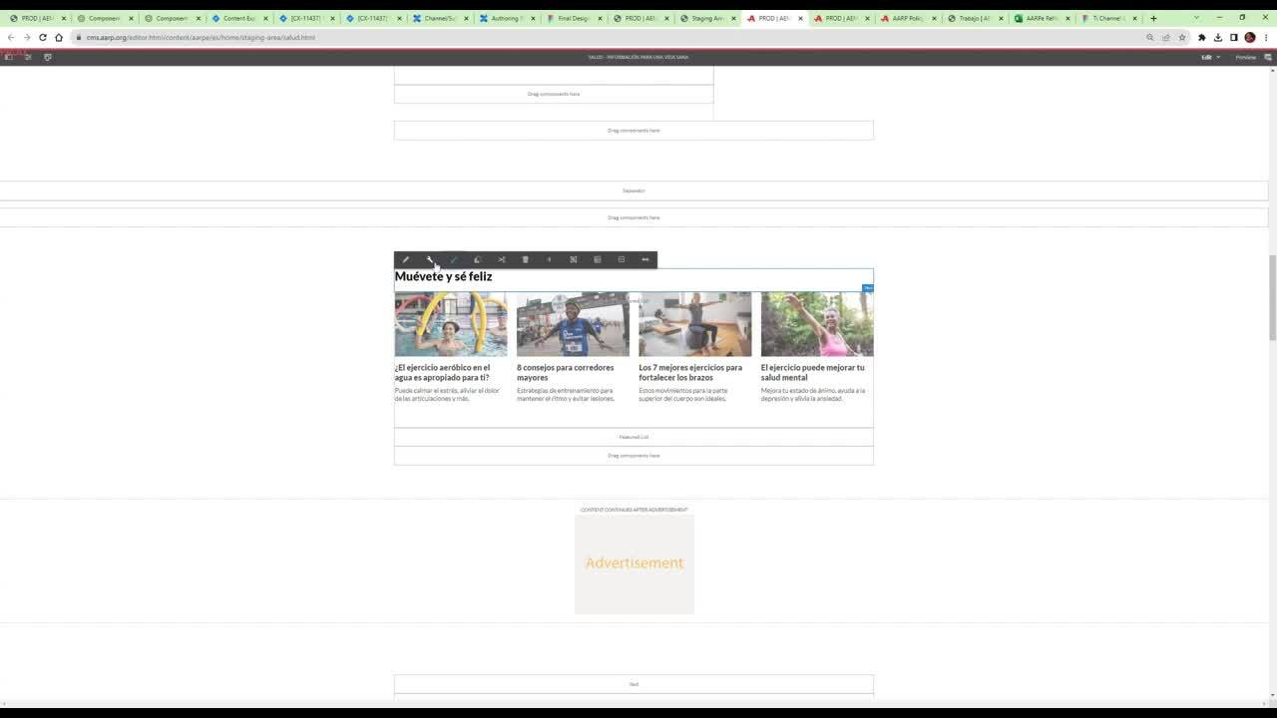Viewport: 1277px width, 718px height.
Task: Click the woman in pink outdoors thumbnail
Action: pyautogui.click(x=817, y=324)
